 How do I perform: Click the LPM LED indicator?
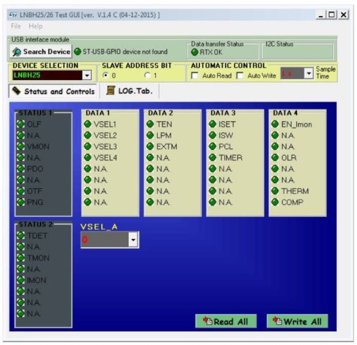click(x=150, y=136)
